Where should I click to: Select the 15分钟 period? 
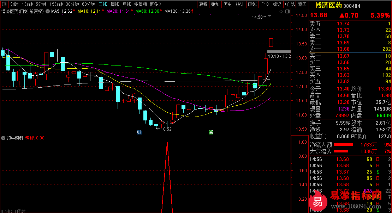56,4
